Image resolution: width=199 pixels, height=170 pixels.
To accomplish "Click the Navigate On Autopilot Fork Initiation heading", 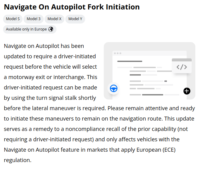I will click(72, 7).
